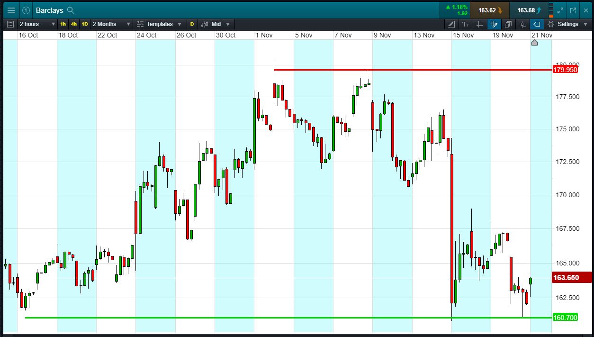This screenshot has width=594, height=337.
Task: Select the trendline drawing tool
Action: pos(451,24)
